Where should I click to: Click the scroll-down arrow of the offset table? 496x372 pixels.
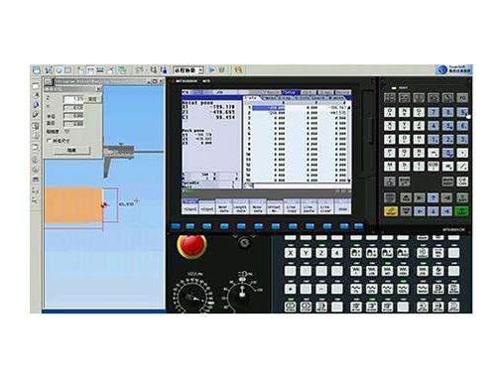[348, 181]
